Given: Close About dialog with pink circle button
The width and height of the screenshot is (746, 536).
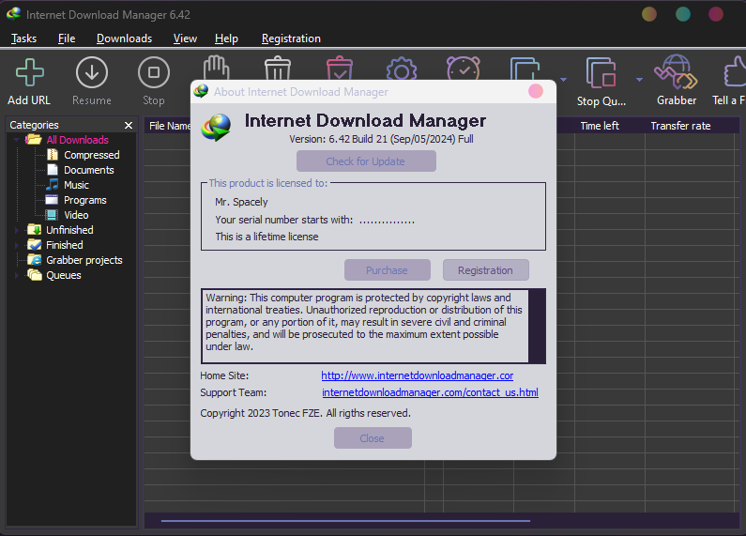Looking at the screenshot, I should 536,91.
